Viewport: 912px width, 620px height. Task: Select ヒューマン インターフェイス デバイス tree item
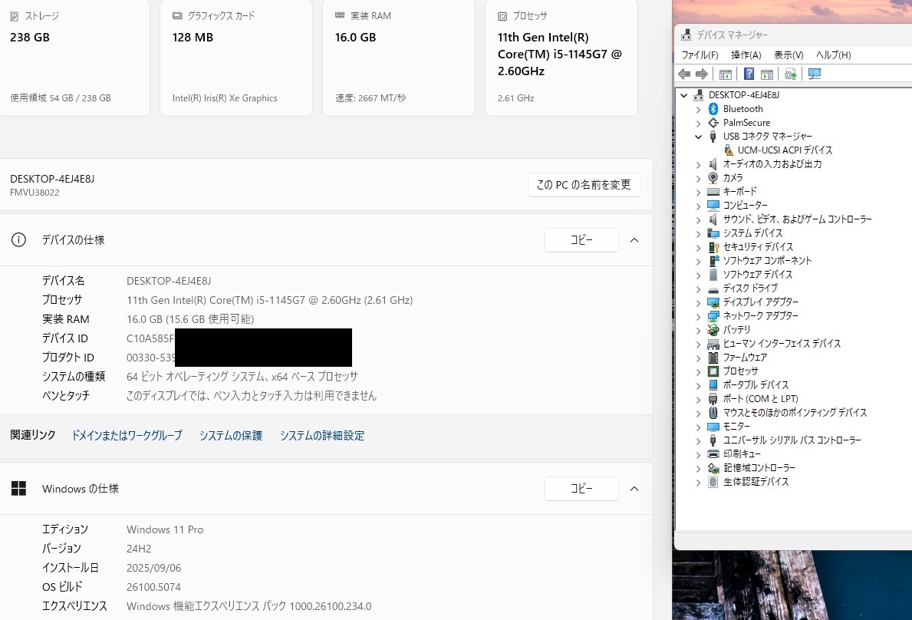[x=782, y=344]
